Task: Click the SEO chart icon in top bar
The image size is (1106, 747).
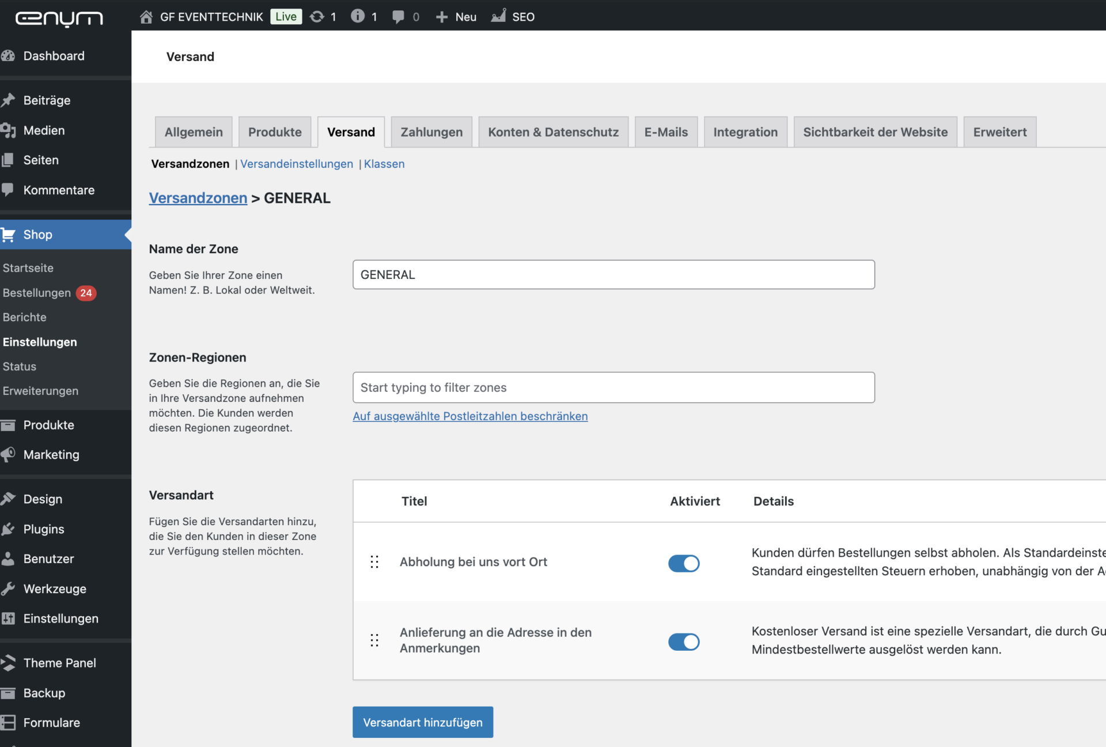Action: 498,16
